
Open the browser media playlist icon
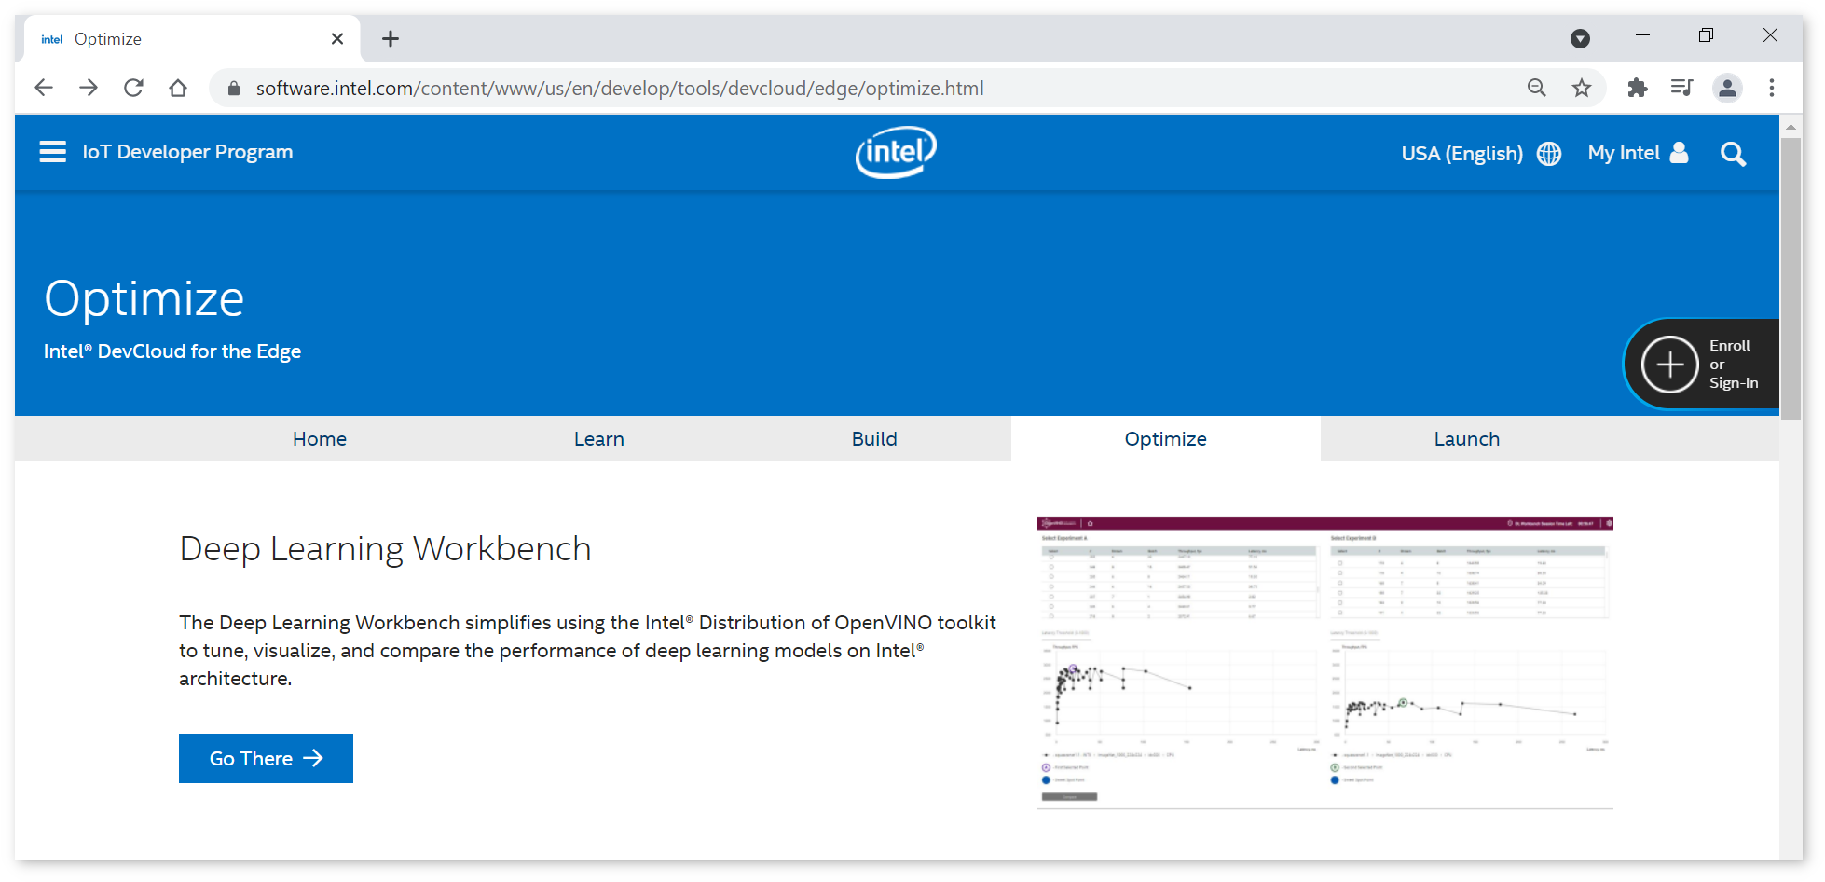pos(1682,88)
